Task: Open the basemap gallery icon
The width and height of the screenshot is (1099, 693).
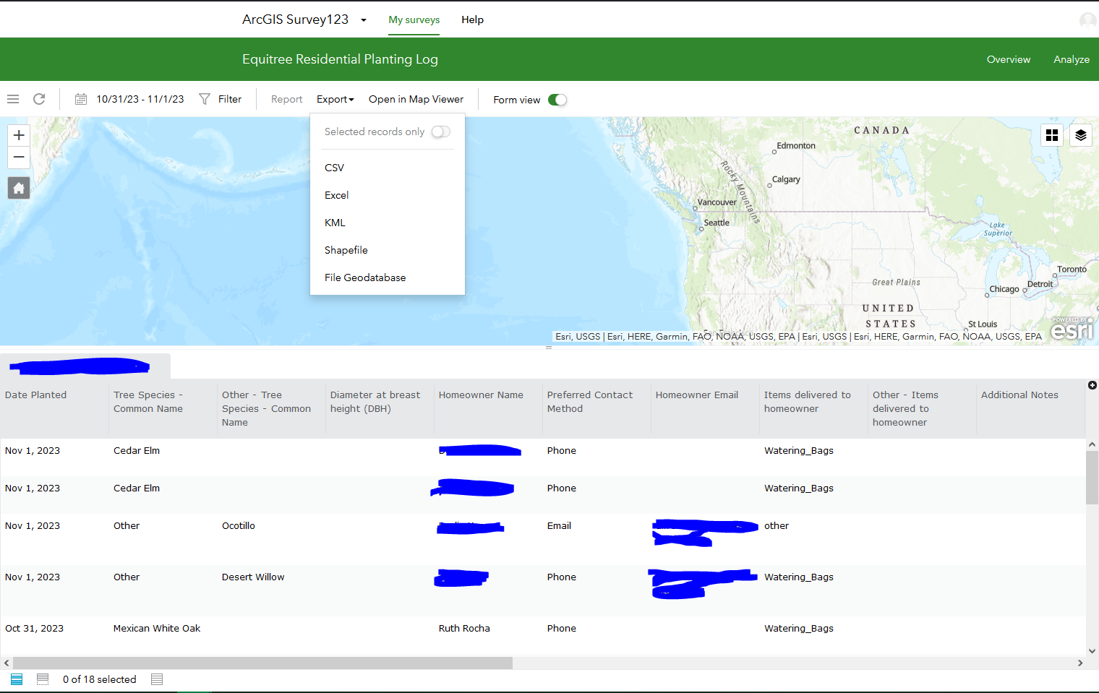Action: pos(1052,135)
